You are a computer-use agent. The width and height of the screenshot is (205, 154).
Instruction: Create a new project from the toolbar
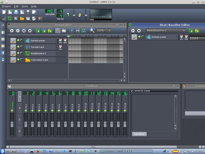(4, 12)
